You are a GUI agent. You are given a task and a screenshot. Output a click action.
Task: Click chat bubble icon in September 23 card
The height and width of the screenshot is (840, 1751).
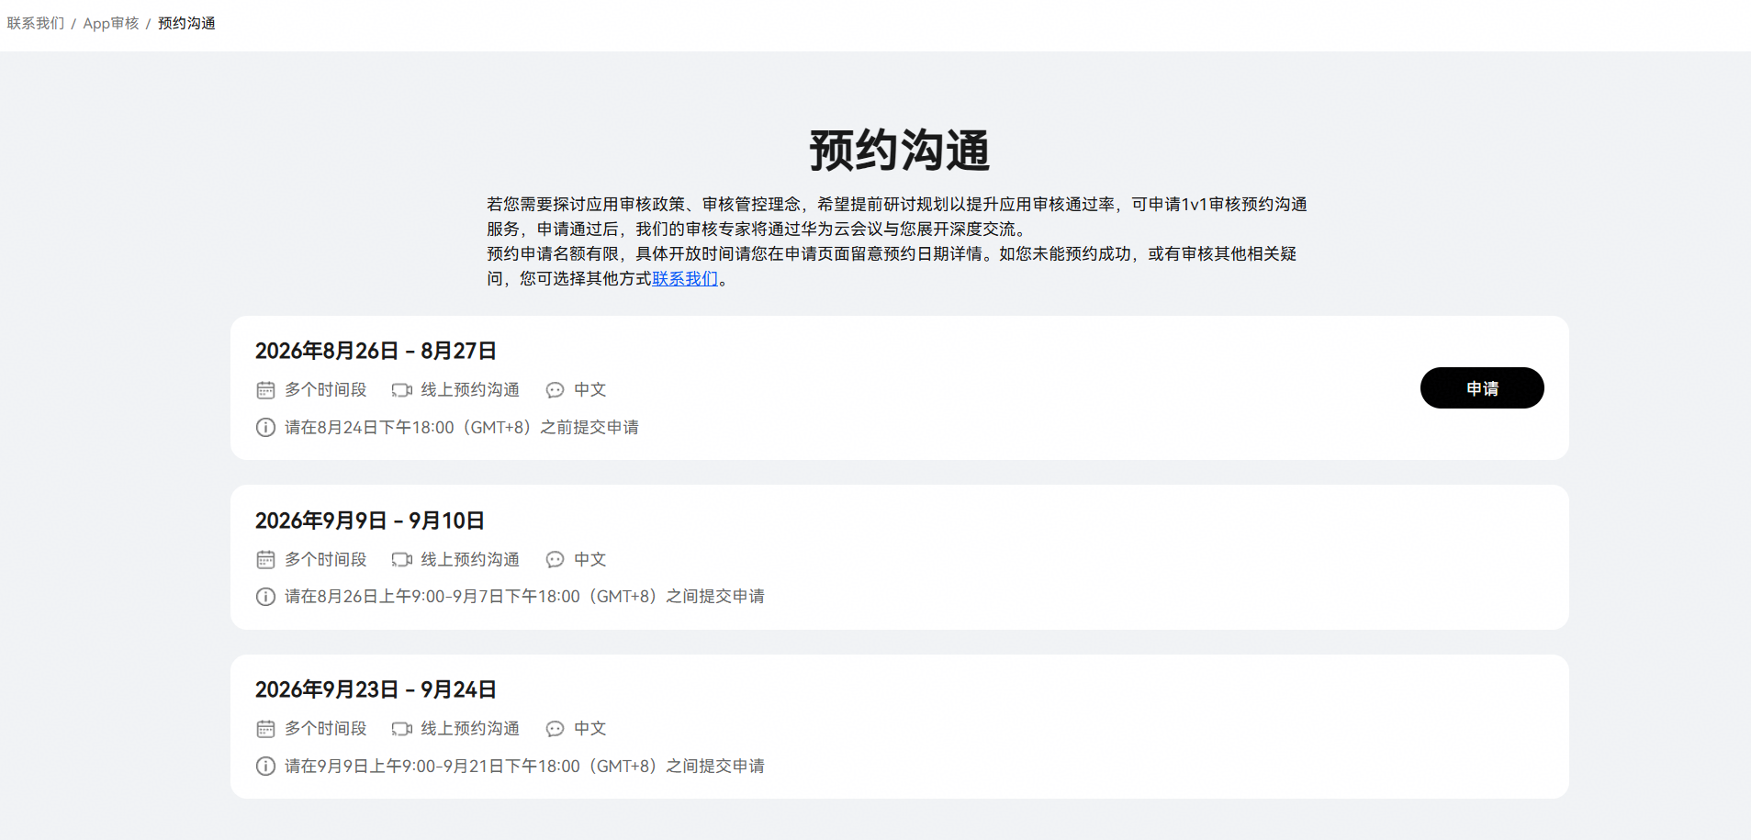(x=555, y=729)
